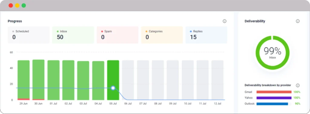Click the grey 08 Jul bar

(x=158, y=80)
